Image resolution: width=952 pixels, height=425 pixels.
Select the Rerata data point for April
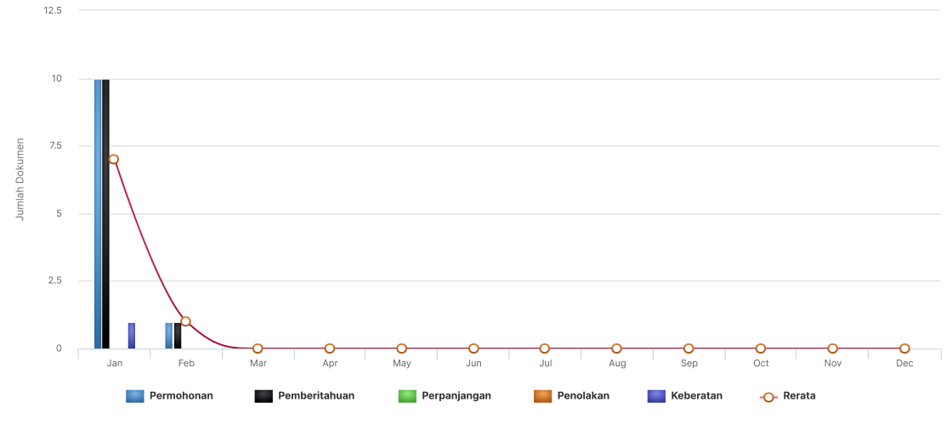(x=330, y=348)
